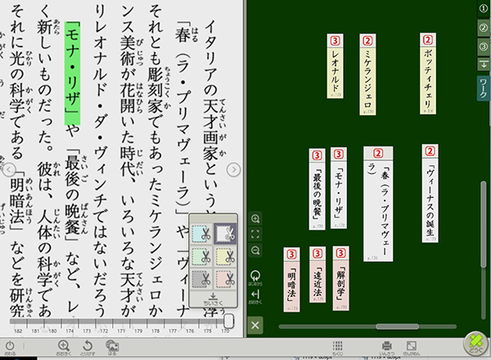The image size is (491, 360).
Task: Click page number 178 on the slider
Action: pyautogui.click(x=155, y=331)
